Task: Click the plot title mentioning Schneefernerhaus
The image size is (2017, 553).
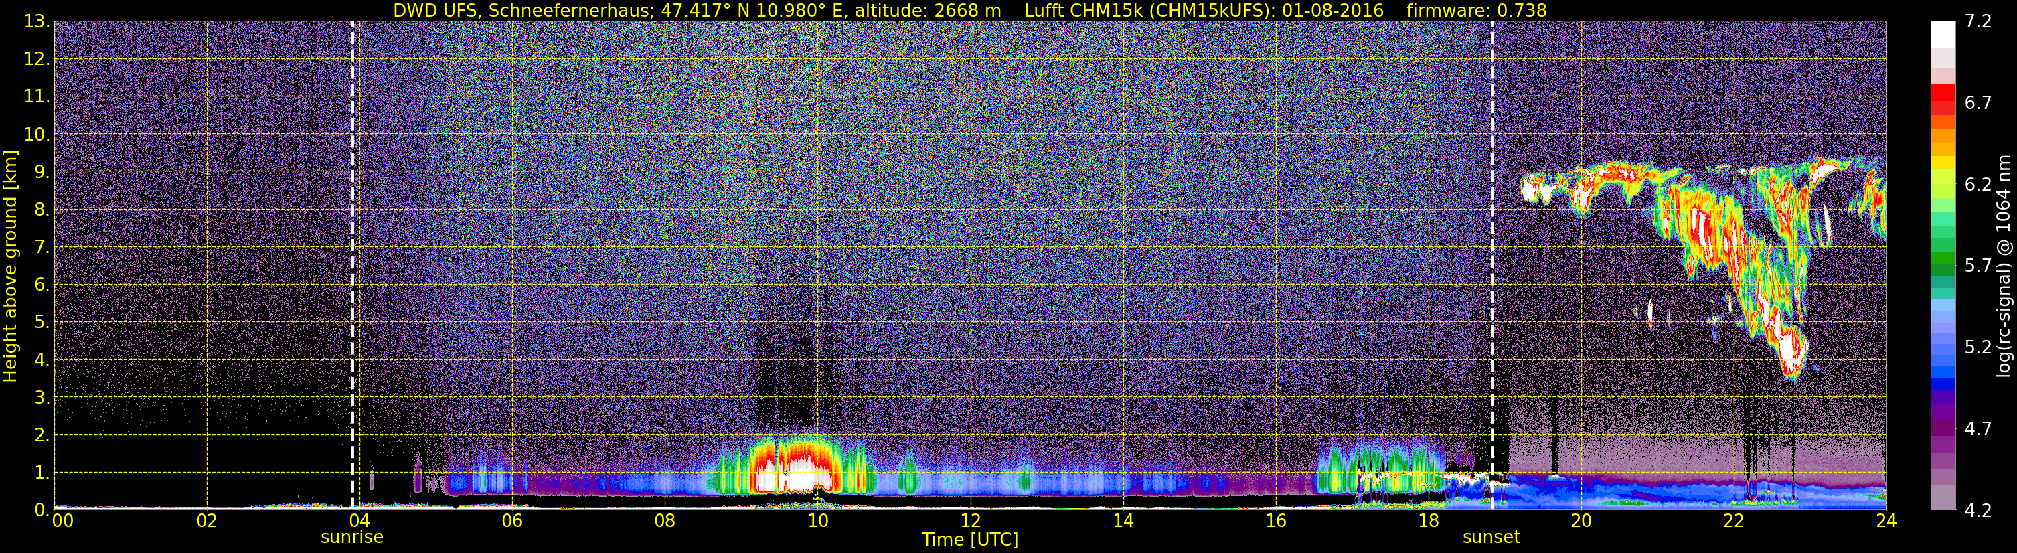Action: point(969,10)
